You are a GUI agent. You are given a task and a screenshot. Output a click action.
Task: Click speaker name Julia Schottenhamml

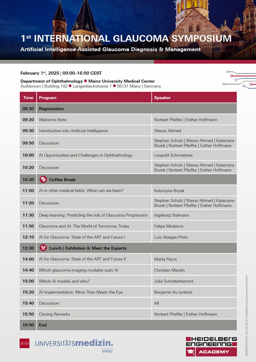(x=174, y=281)
